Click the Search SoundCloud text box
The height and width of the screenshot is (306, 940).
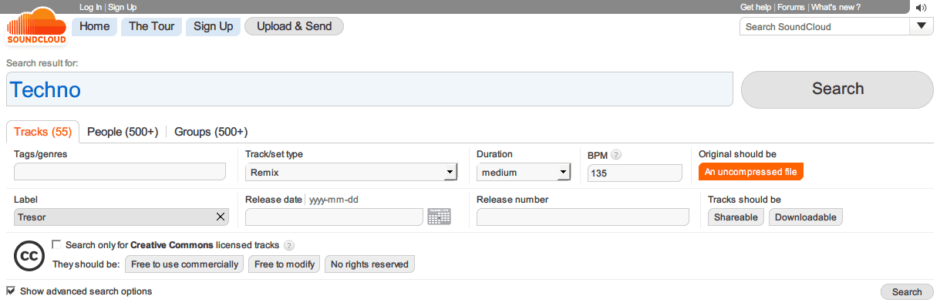tap(824, 26)
